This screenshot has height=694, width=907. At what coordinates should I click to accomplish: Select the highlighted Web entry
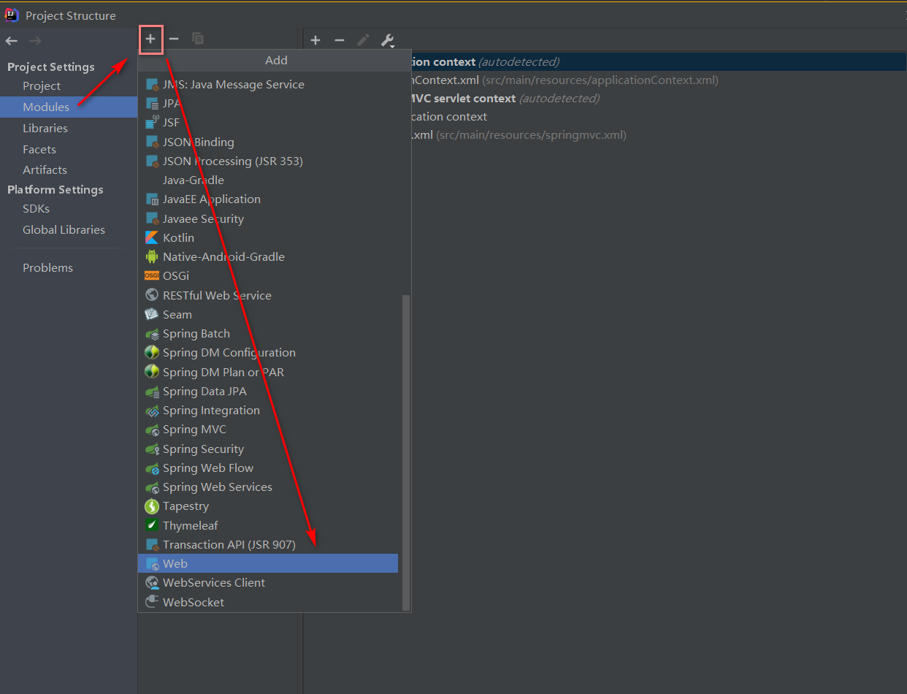[x=269, y=563]
